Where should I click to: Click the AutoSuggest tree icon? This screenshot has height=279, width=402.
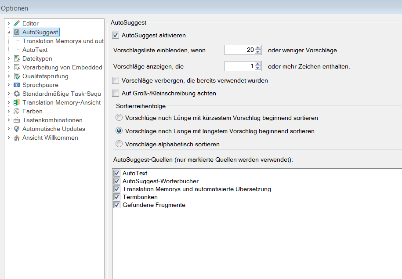(x=17, y=32)
